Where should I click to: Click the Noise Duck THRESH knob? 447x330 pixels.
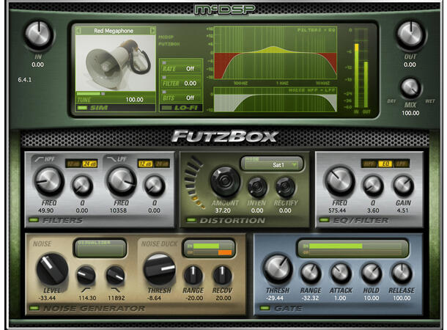[159, 269]
